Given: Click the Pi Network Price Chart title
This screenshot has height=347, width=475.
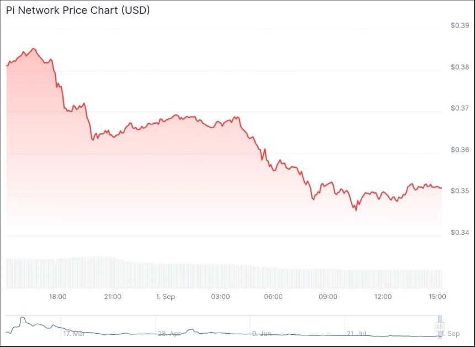Looking at the screenshot, I should tap(78, 10).
